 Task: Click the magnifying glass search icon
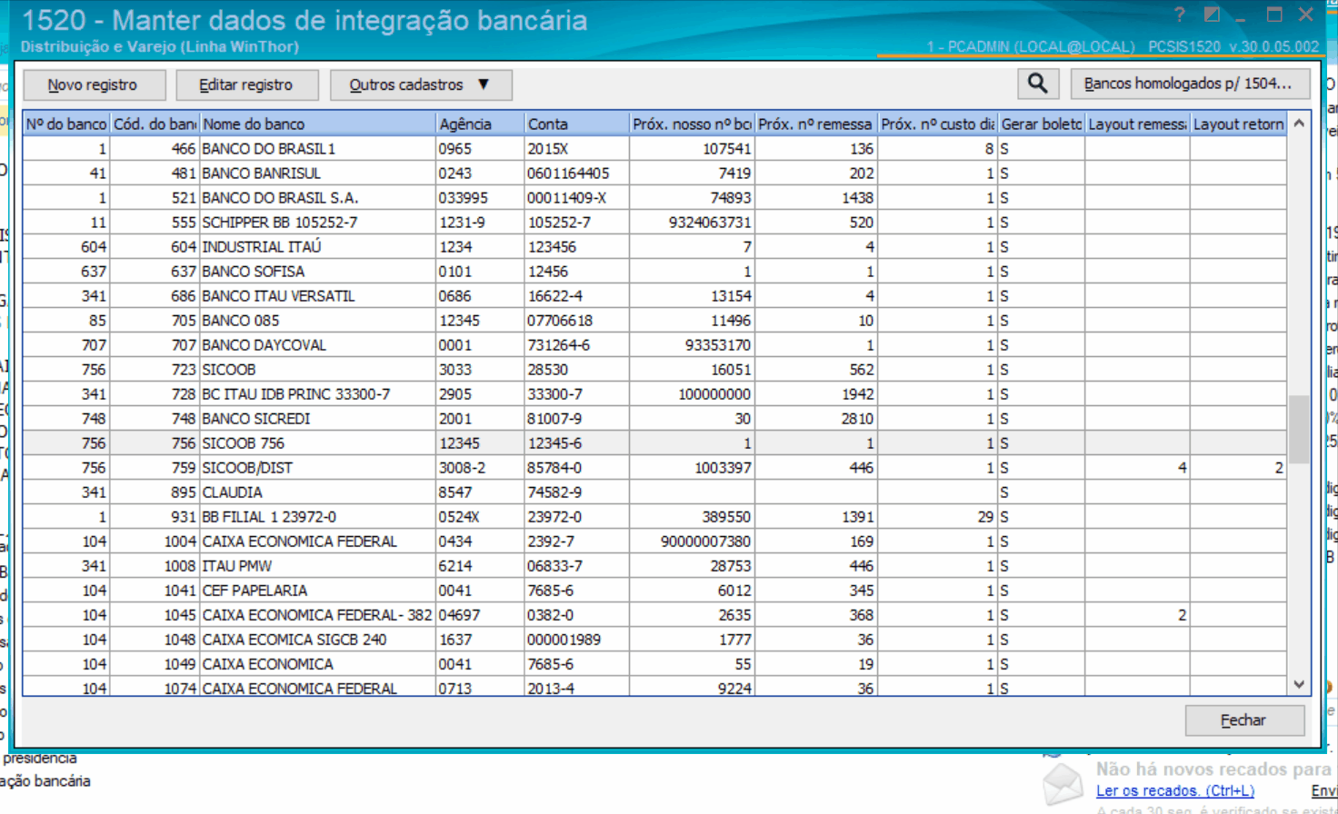[1037, 84]
